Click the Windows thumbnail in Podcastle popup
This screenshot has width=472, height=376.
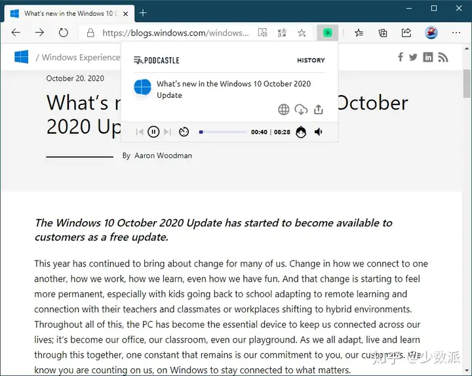point(142,87)
